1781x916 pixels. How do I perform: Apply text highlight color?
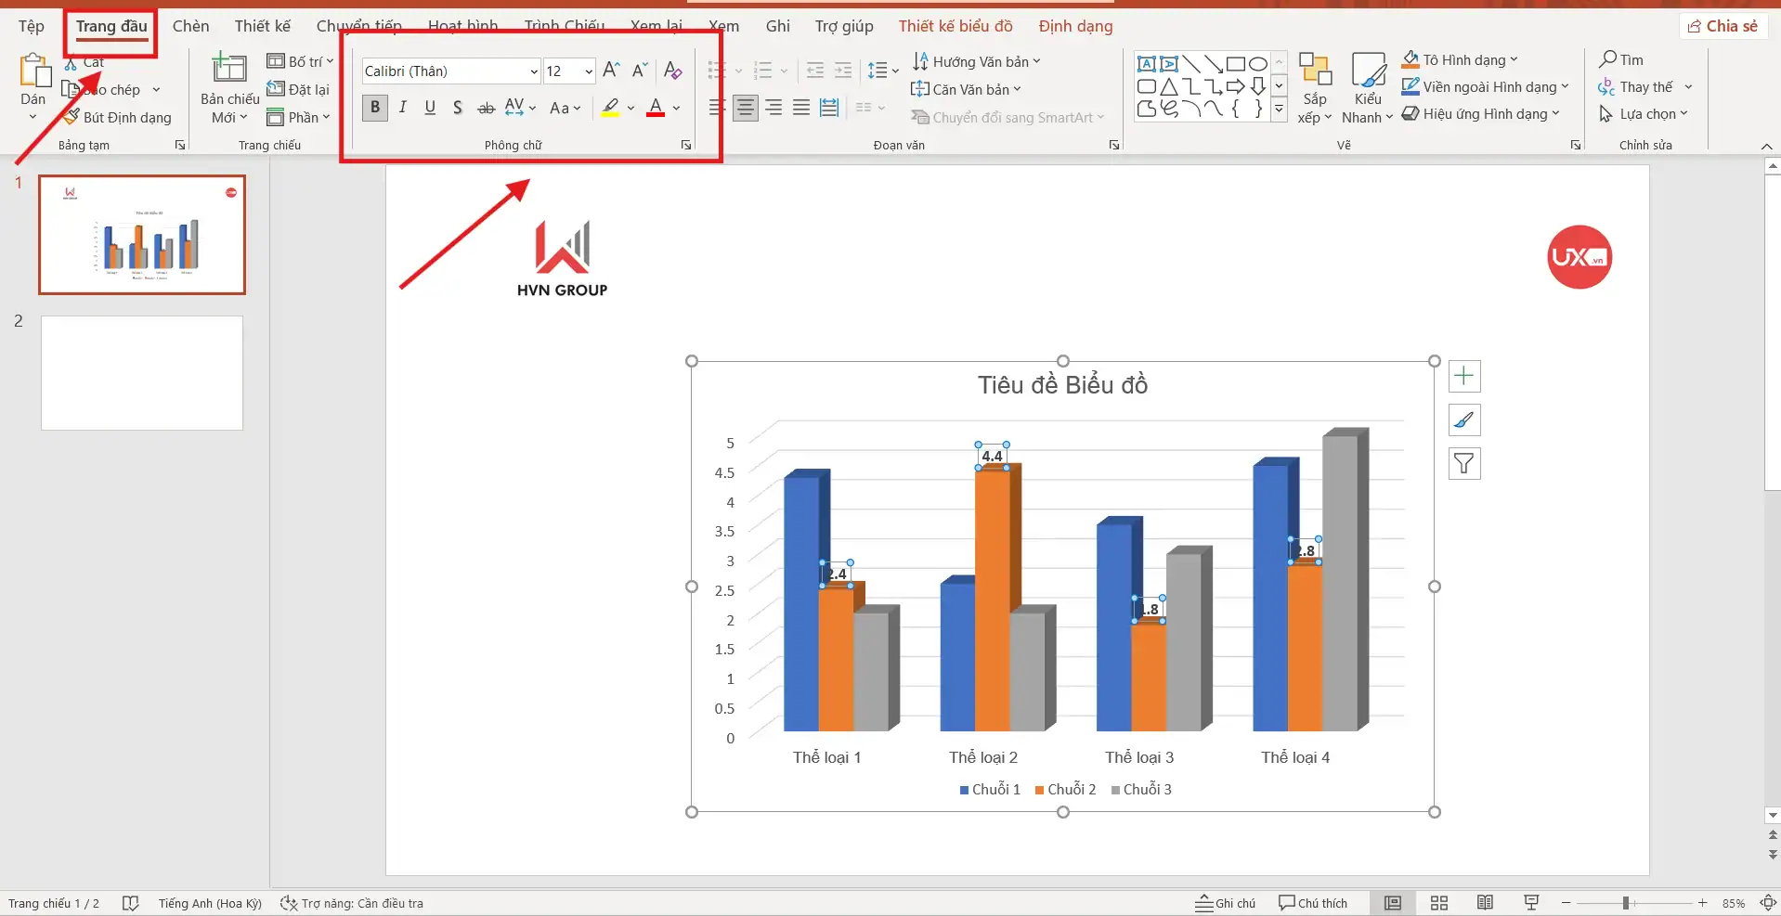pyautogui.click(x=610, y=108)
